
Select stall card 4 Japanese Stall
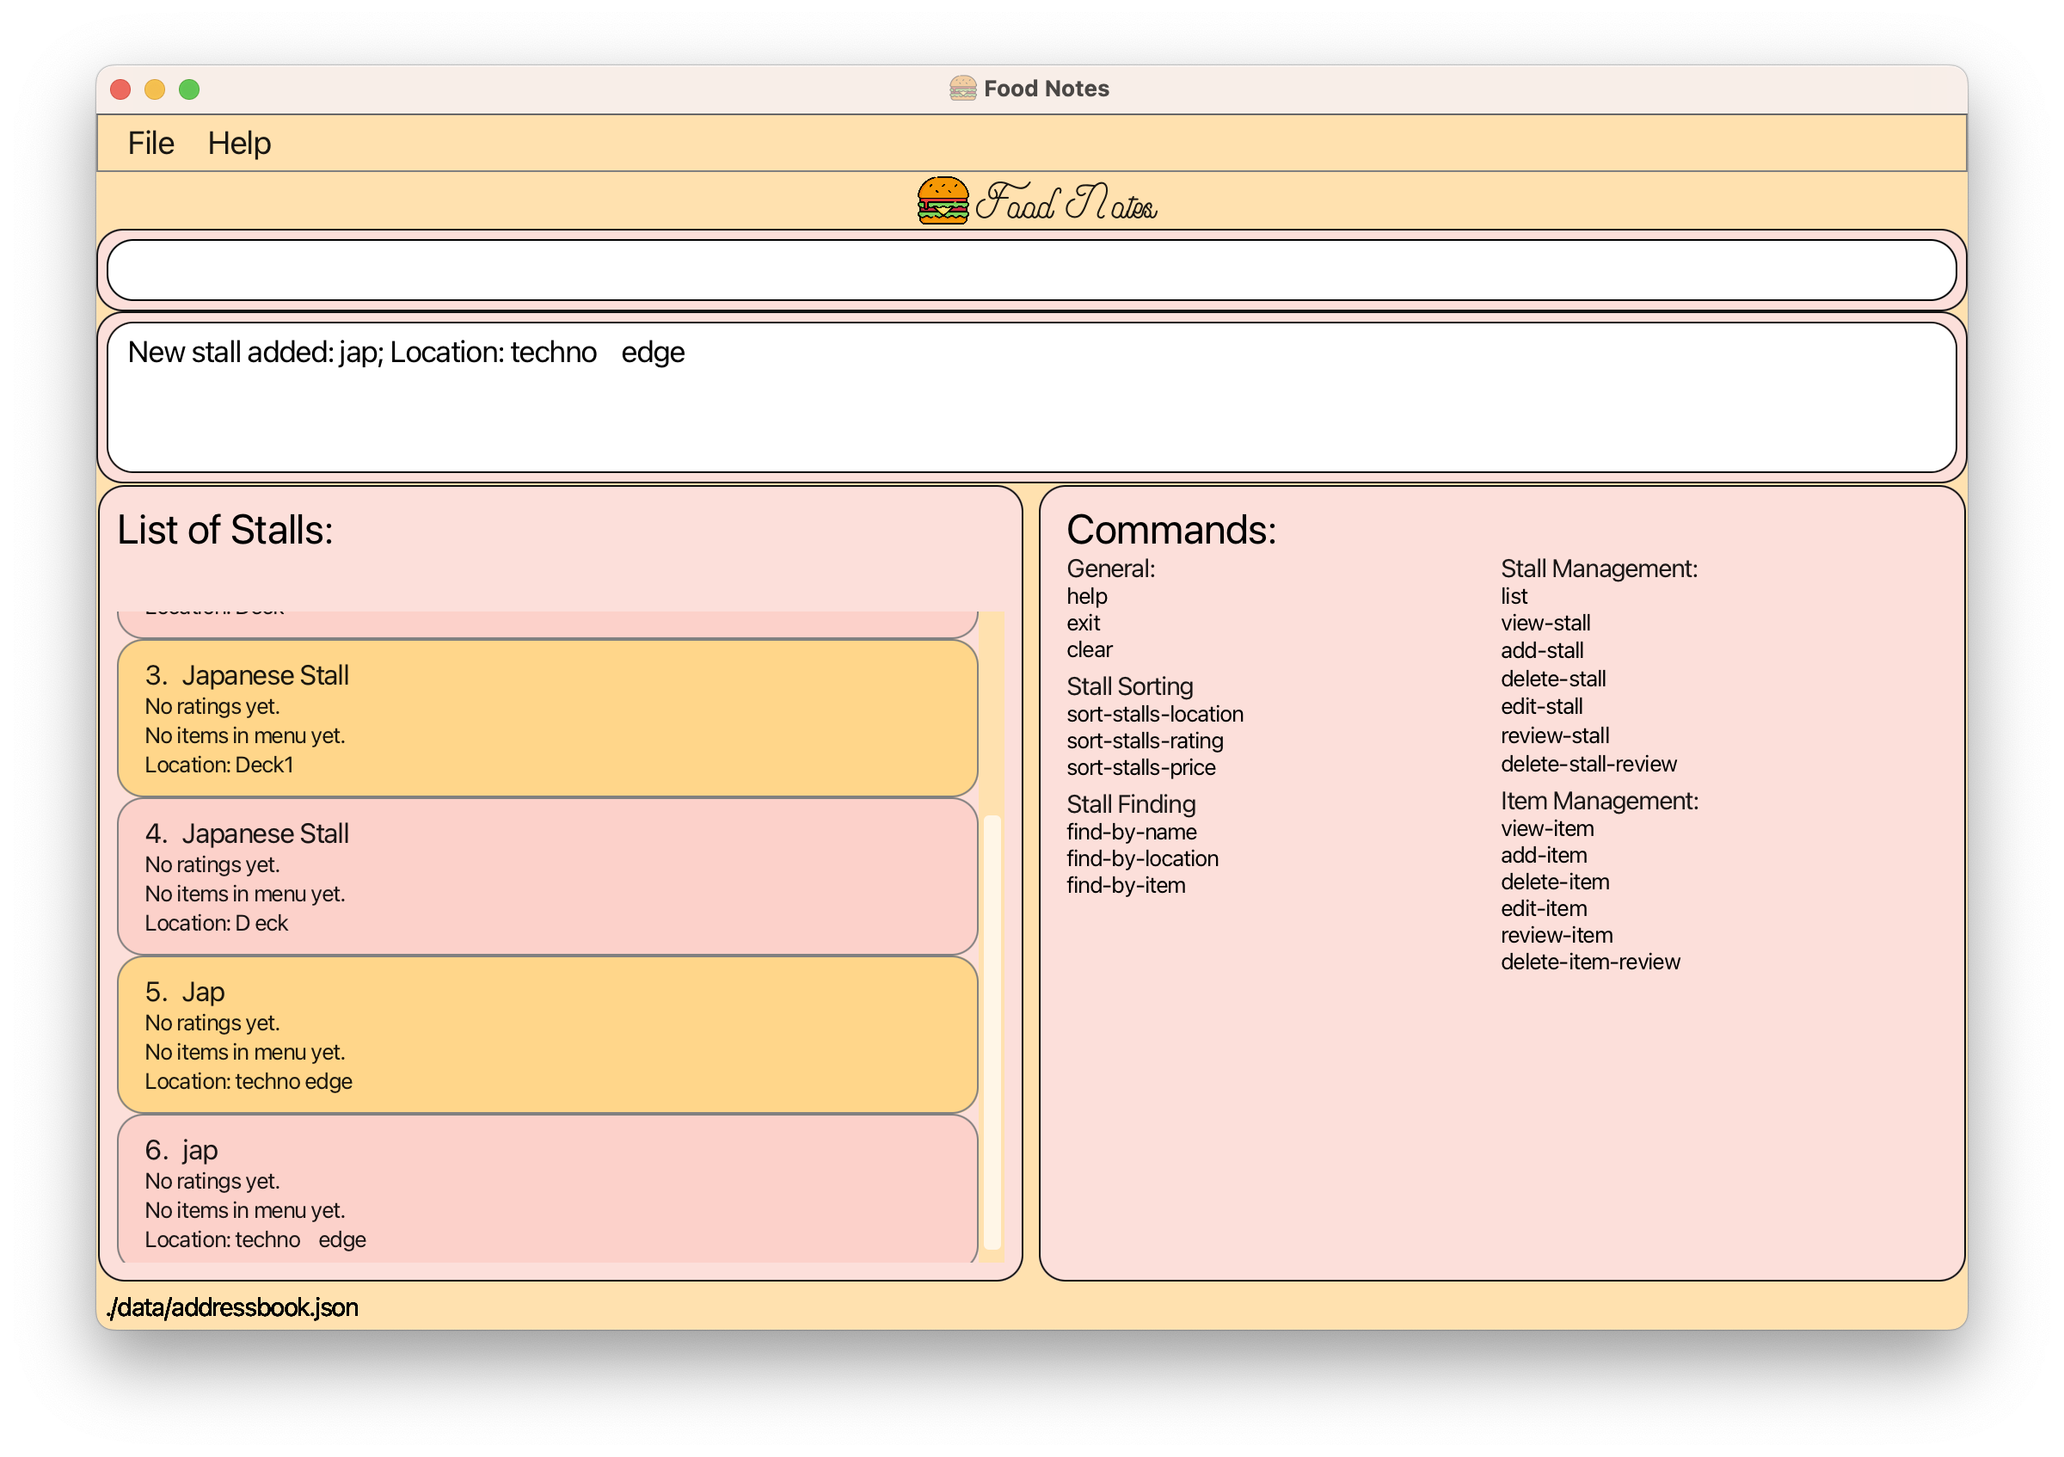click(x=547, y=876)
